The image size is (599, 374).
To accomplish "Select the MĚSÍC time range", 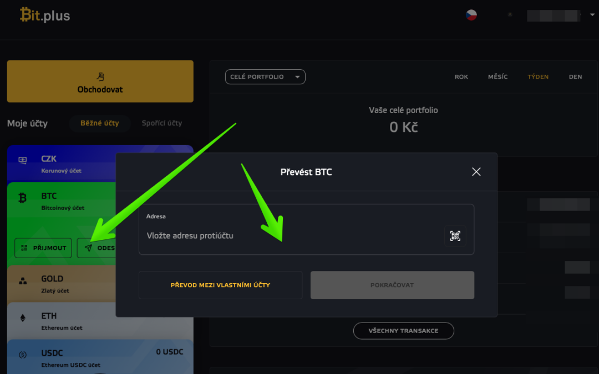I will point(498,76).
